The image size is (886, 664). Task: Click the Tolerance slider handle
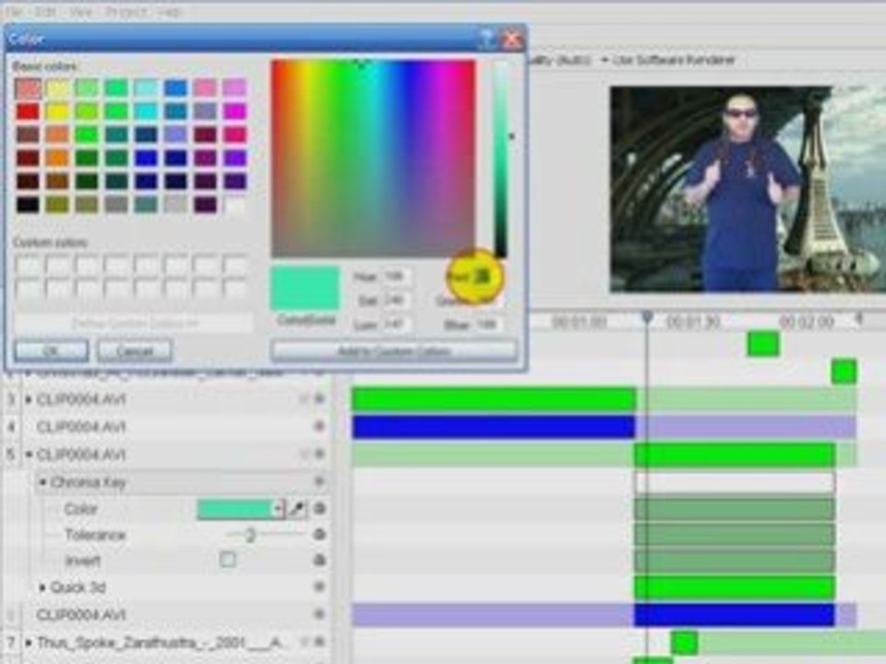pos(250,534)
